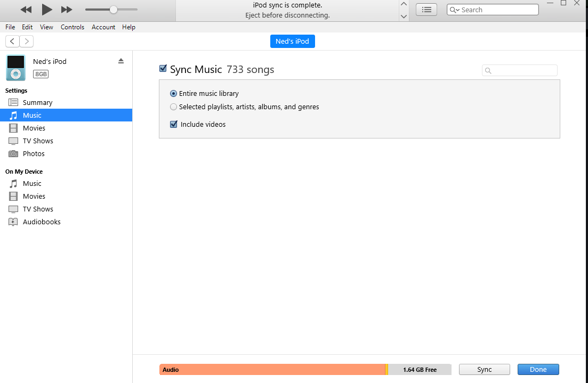Screen dimensions: 588x383
Task: Select Music under Settings
Action: pyautogui.click(x=66, y=115)
